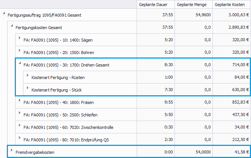The image size is (251, 158).
Task: Expand the 1500: Bohren operation row
Action: pyautogui.click(x=20, y=52)
